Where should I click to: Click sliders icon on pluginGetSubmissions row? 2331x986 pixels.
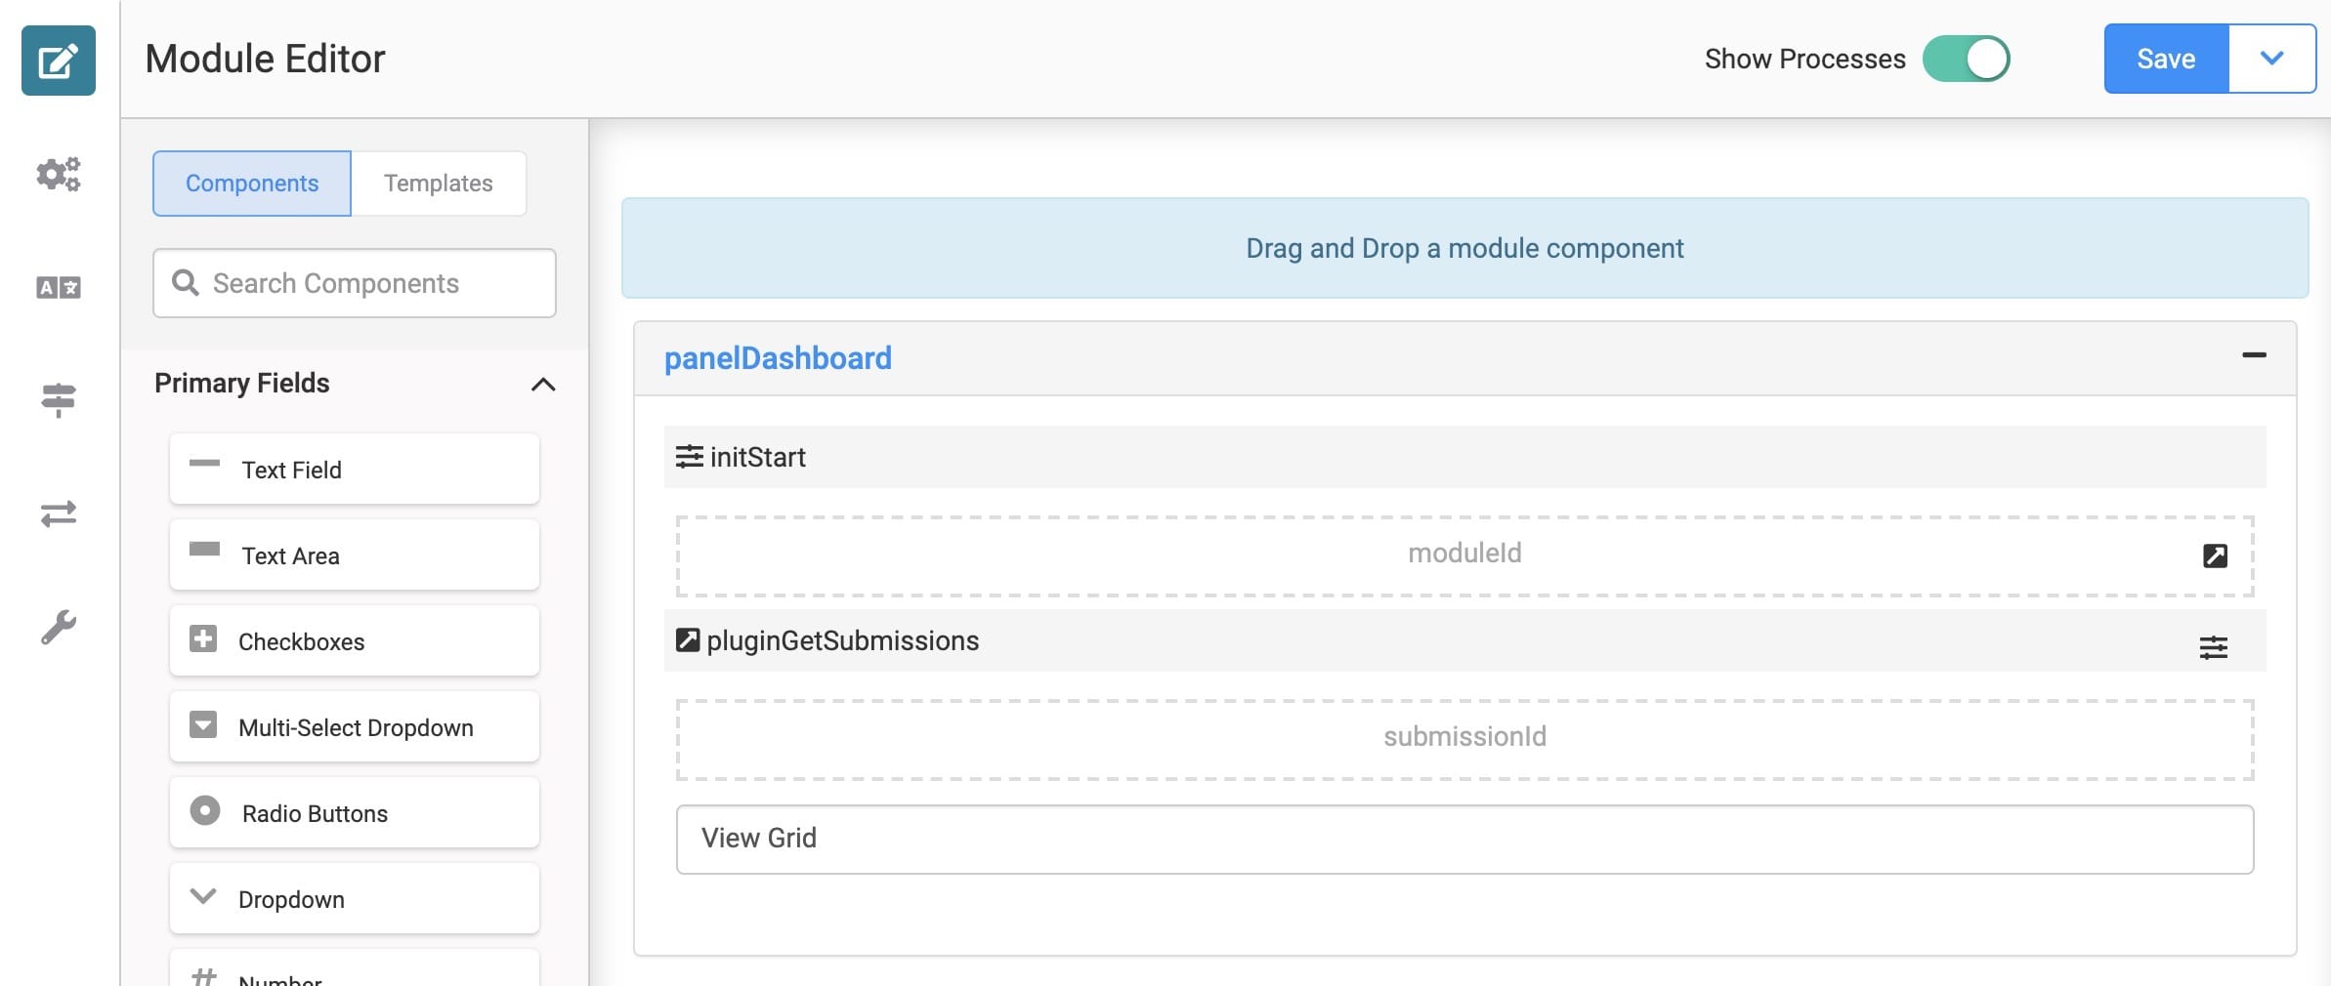[2213, 647]
